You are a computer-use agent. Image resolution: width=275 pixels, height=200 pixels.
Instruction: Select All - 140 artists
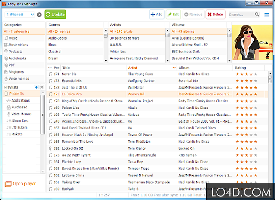coord(137,31)
